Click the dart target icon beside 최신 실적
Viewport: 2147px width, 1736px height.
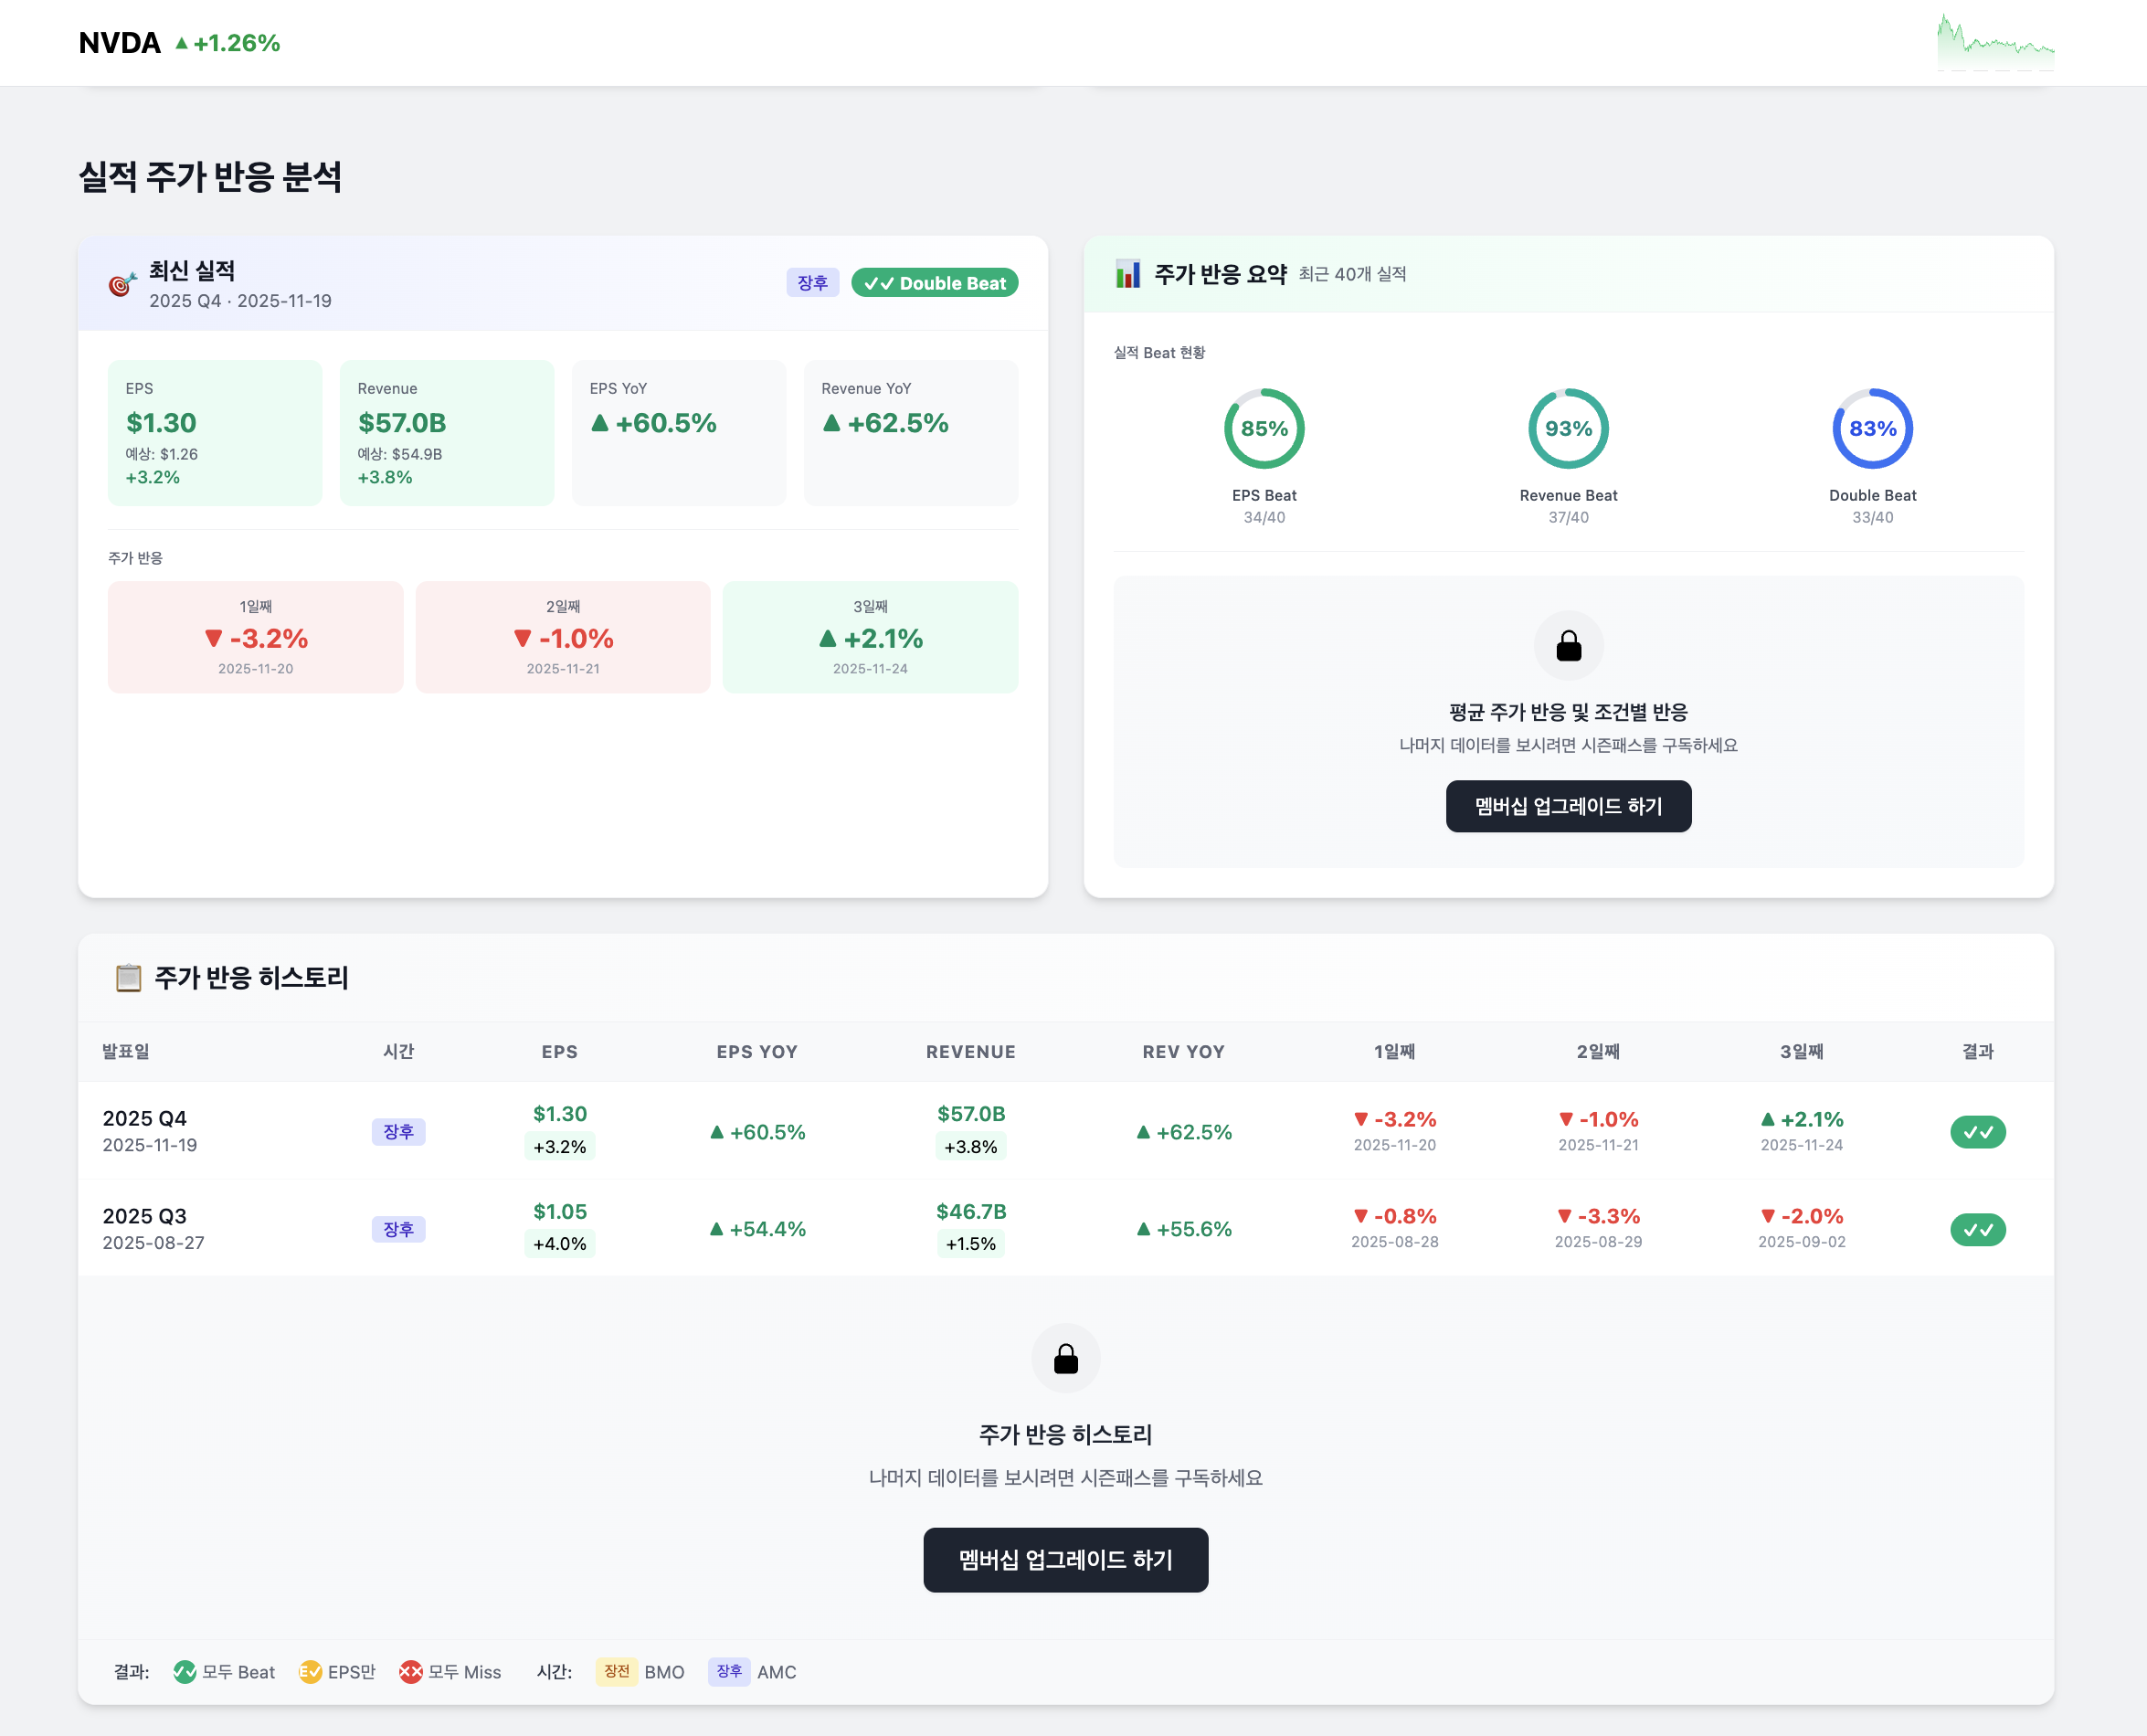click(x=122, y=285)
